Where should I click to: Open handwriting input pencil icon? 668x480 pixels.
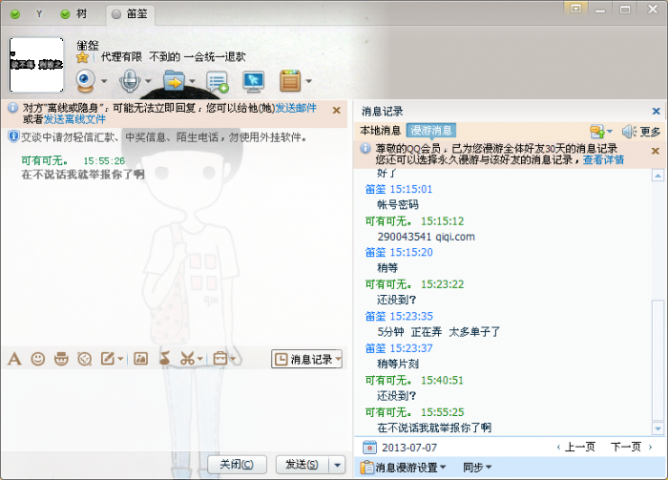[107, 359]
